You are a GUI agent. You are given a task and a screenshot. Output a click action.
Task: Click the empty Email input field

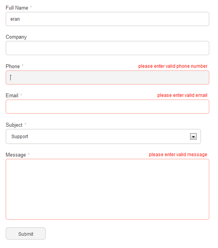coord(108,106)
